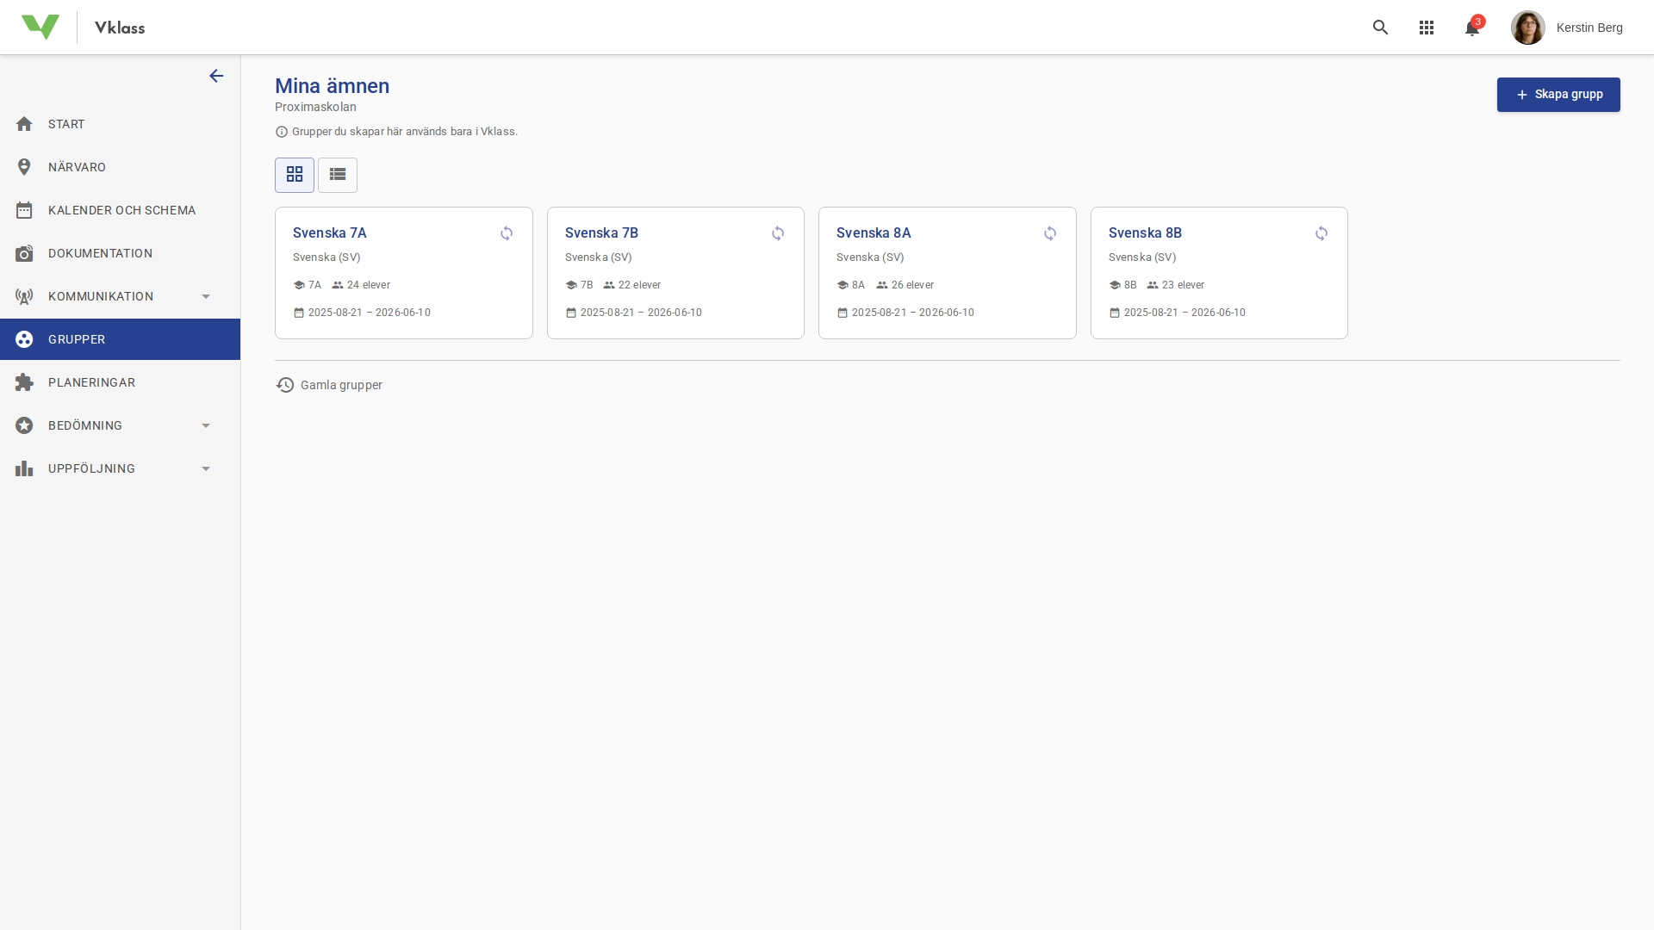Click the sync icon on Svenska 7A card

pyautogui.click(x=507, y=233)
